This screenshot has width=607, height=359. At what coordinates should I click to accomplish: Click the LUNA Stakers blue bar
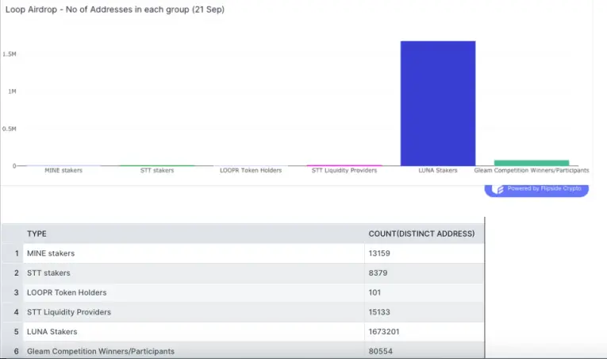(x=438, y=103)
